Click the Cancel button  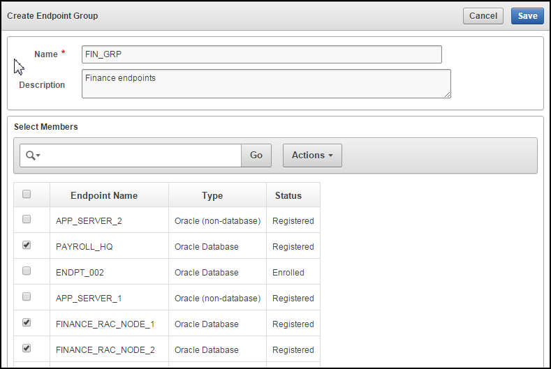click(483, 16)
